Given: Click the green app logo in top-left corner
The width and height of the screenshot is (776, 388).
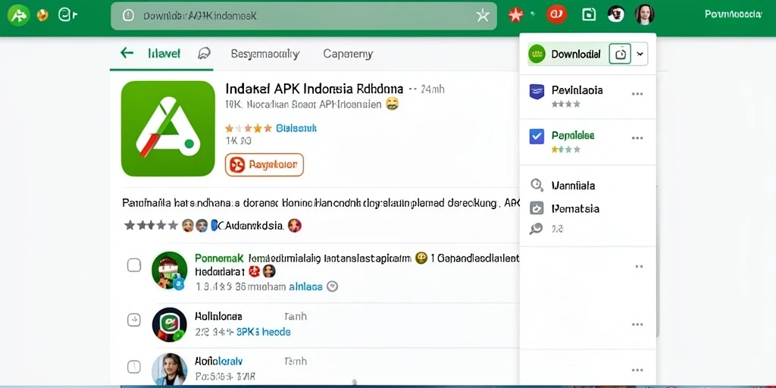Looking at the screenshot, I should point(18,16).
